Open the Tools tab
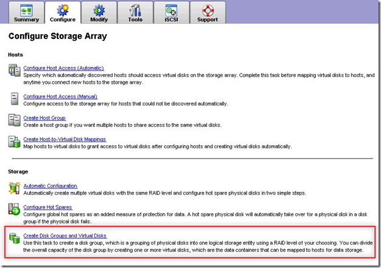381x268 pixels. [x=135, y=13]
